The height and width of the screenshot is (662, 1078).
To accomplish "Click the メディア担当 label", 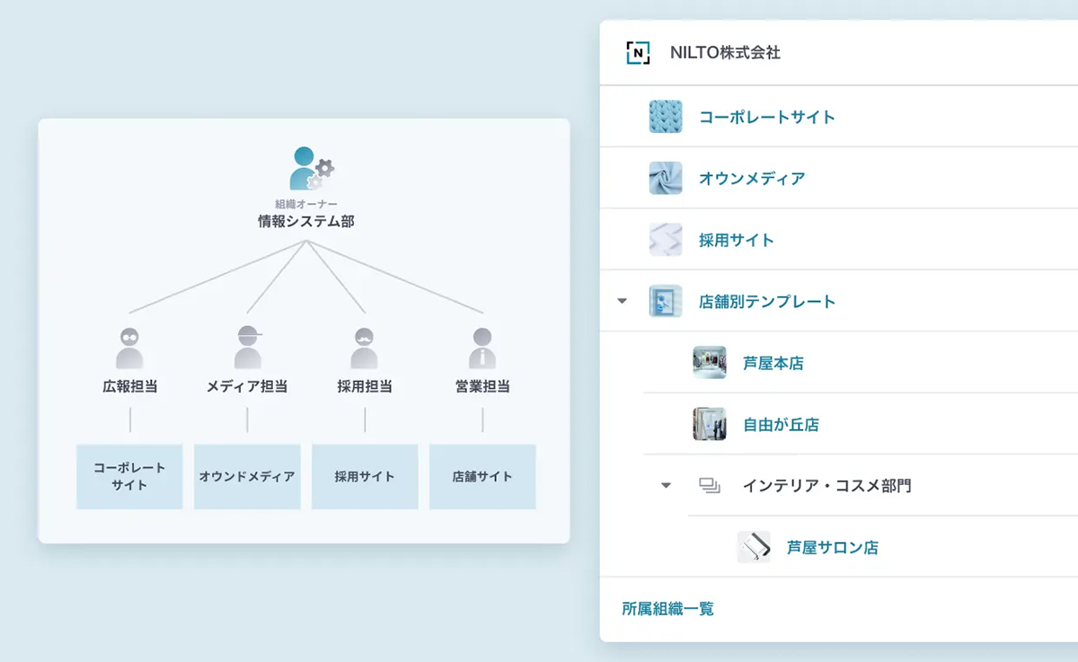I will (x=247, y=386).
